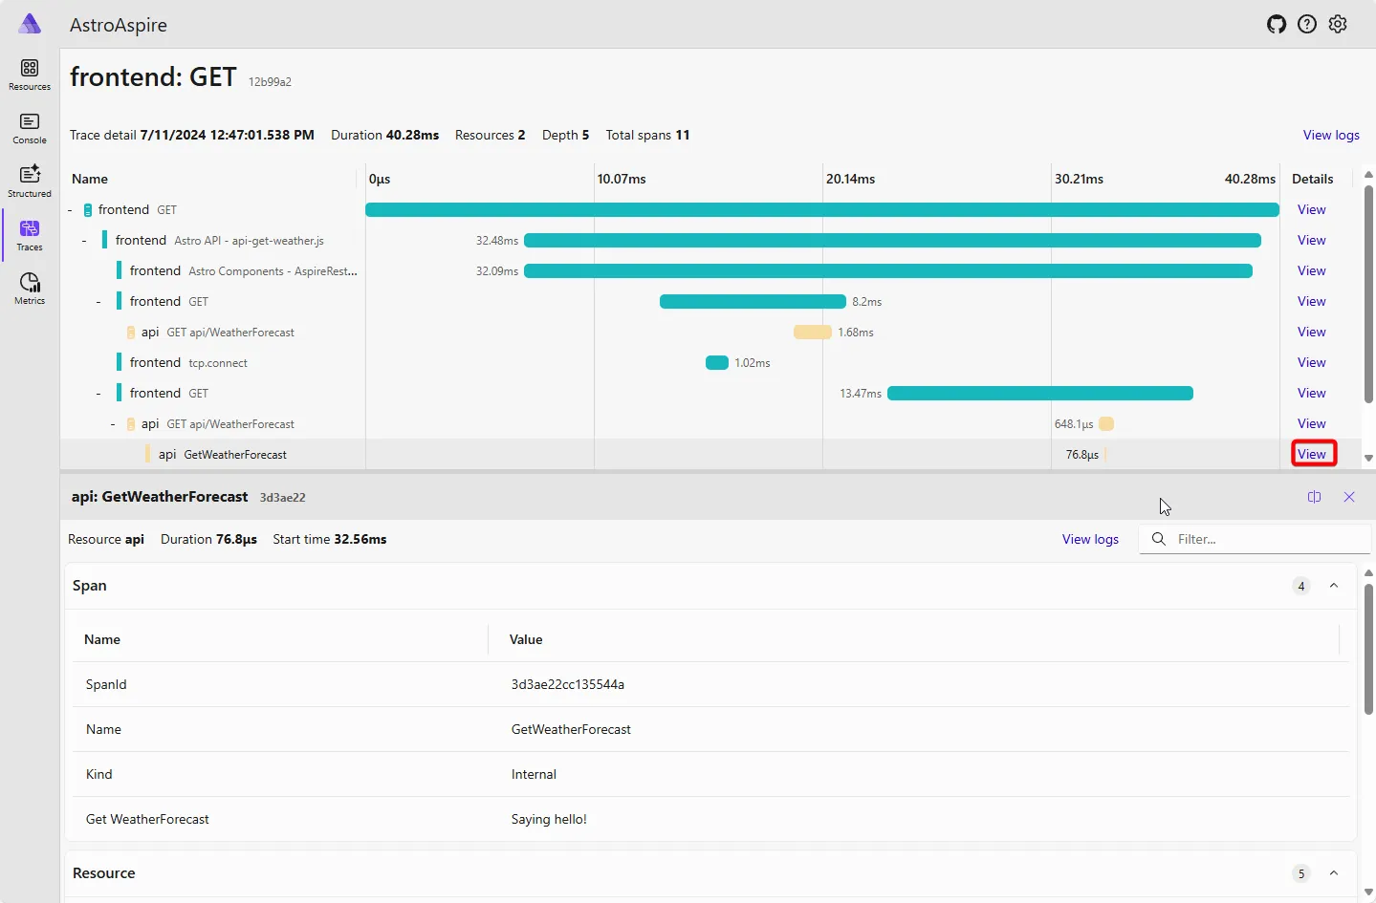Viewport: 1376px width, 903px height.
Task: Click the Details column header
Action: pyautogui.click(x=1312, y=179)
